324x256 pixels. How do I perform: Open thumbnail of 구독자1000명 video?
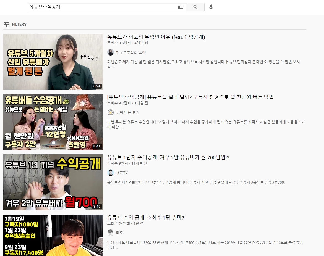[x=53, y=235]
